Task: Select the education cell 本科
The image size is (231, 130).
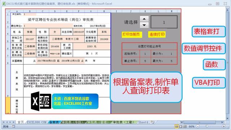Action: 104,32
